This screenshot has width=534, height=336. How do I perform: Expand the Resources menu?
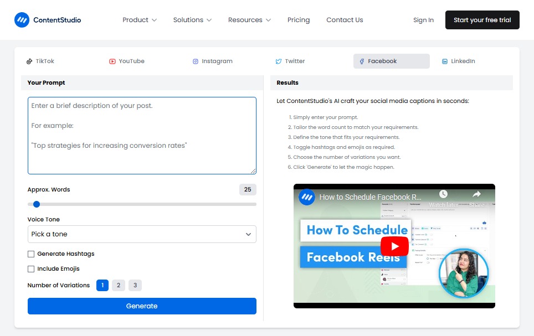249,20
